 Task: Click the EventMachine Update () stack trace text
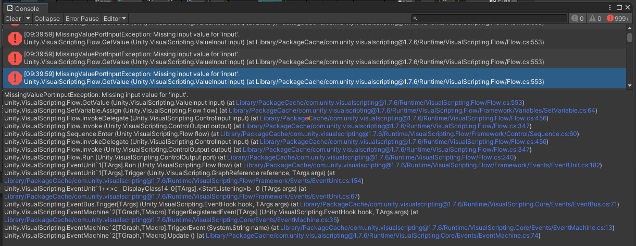tap(98, 236)
